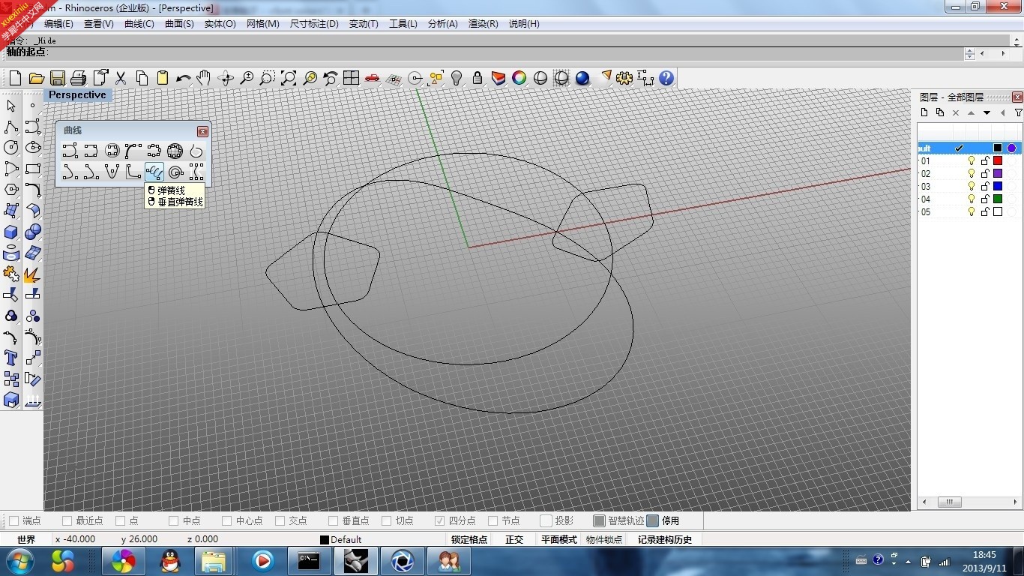Open the 编辑(E) menu
Image resolution: width=1024 pixels, height=576 pixels.
click(58, 23)
